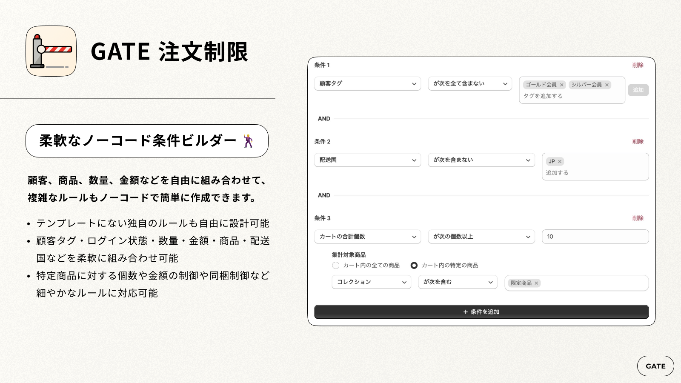Image resolution: width=681 pixels, height=383 pixels.
Task: Remove the ゴールド会員 tag
Action: [x=561, y=85]
